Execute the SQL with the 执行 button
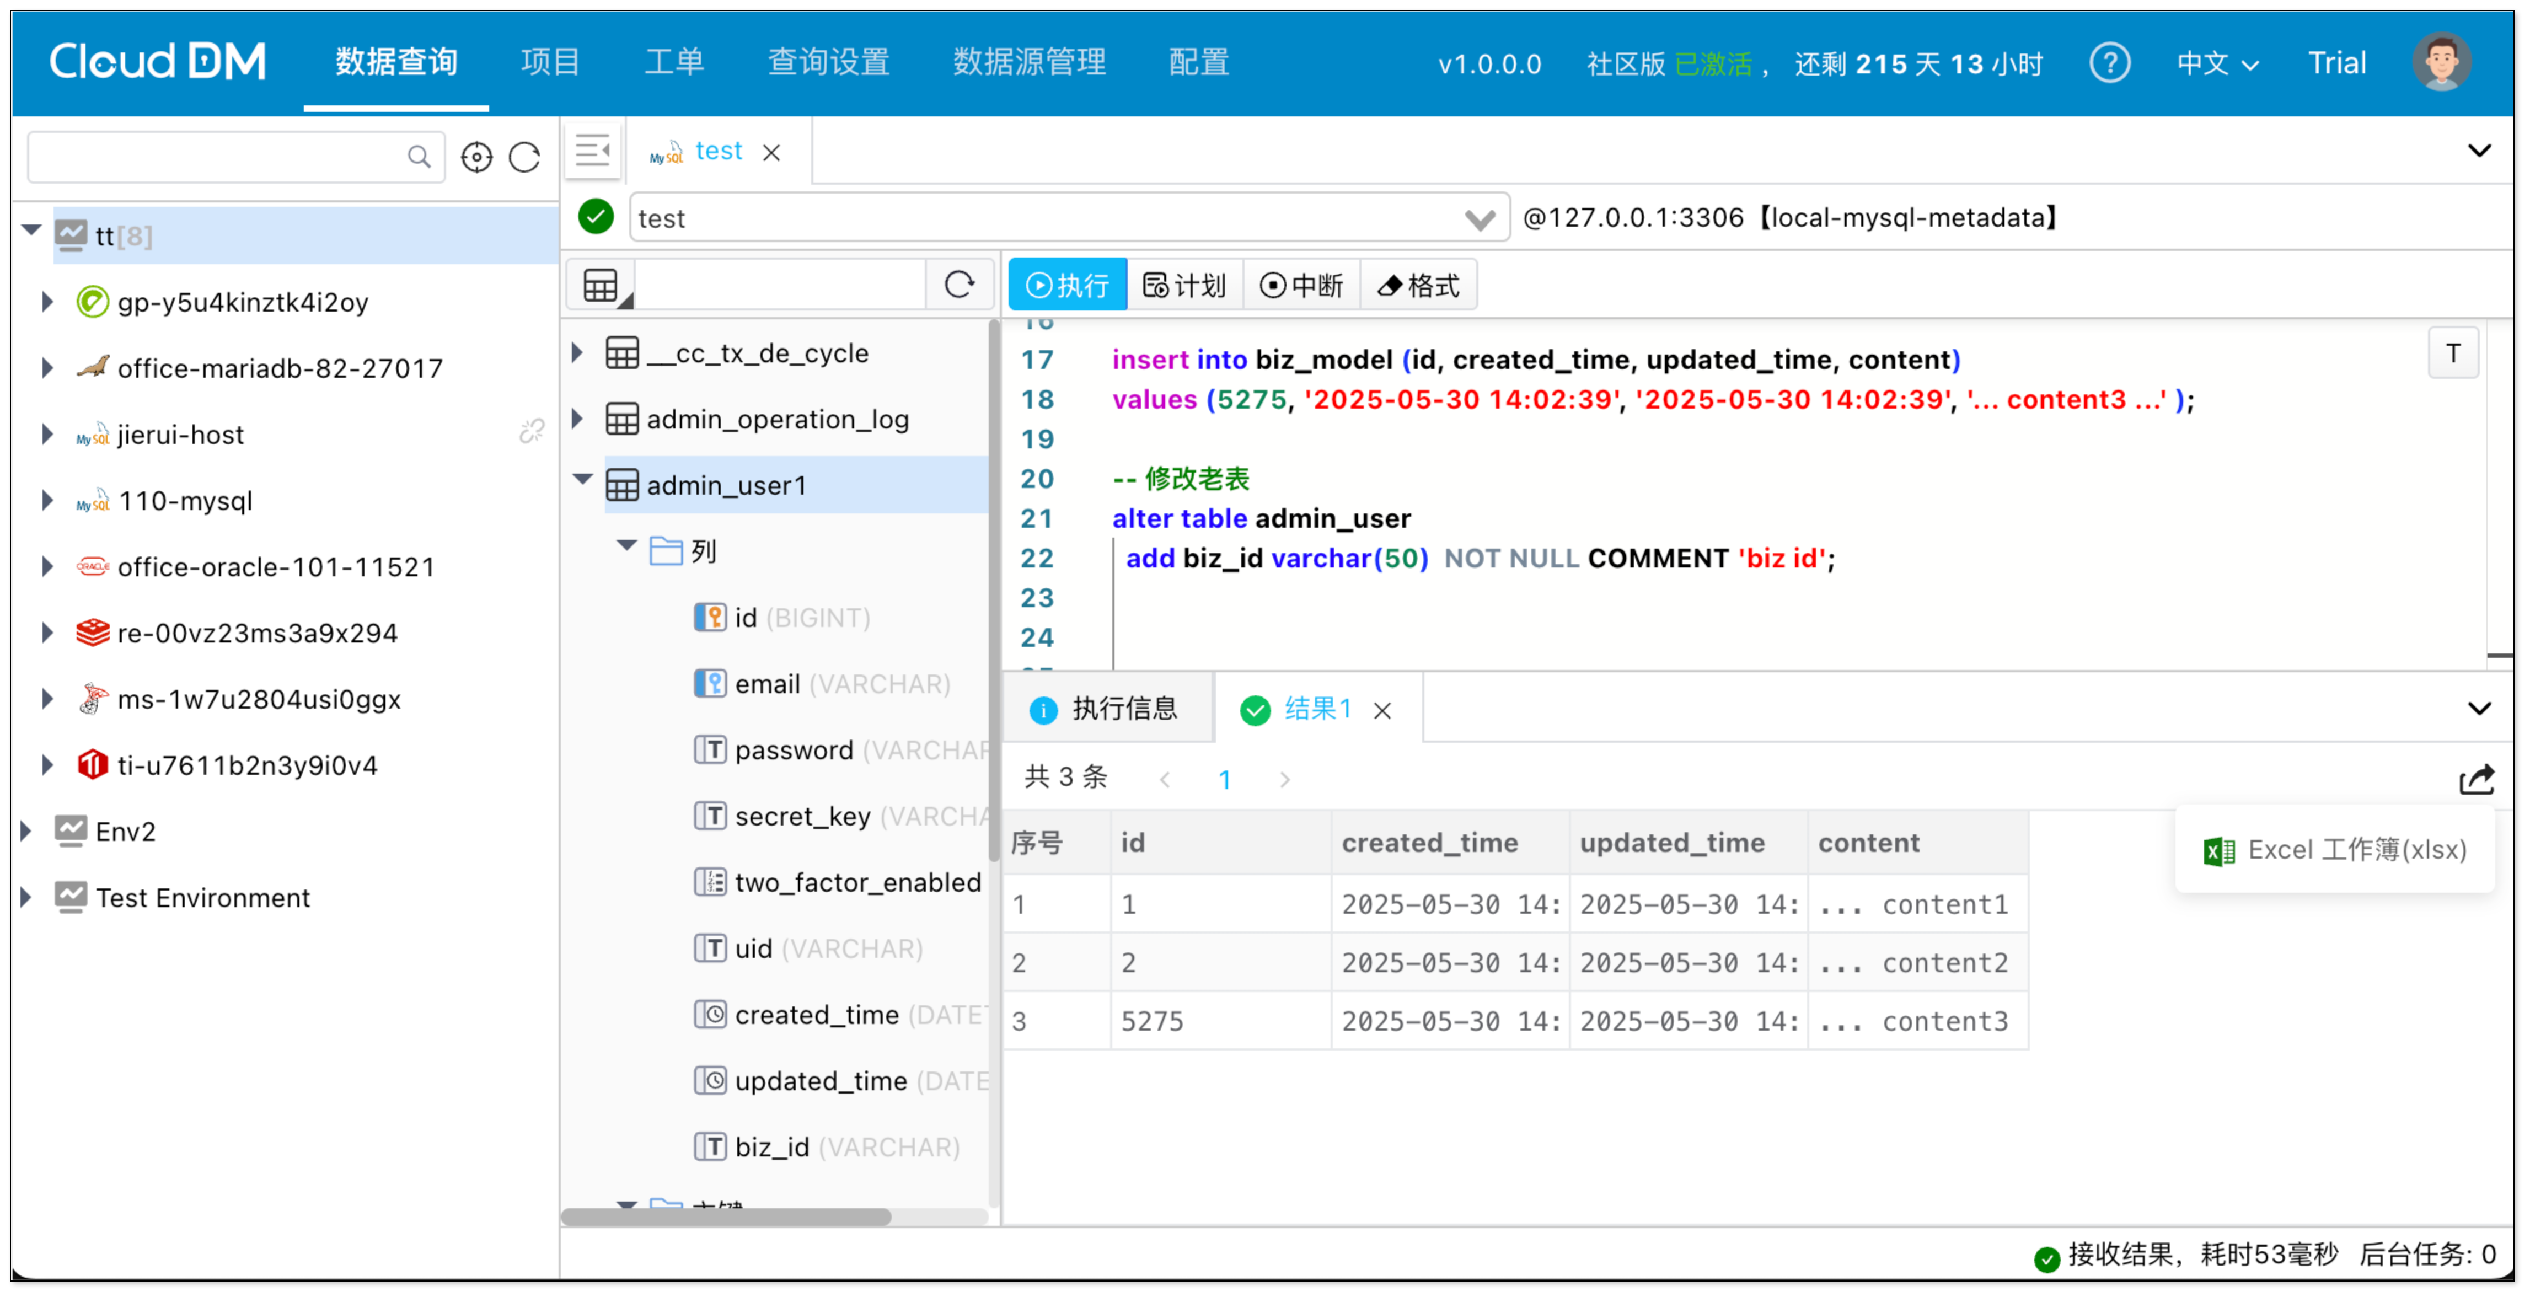Screen dimensions: 2530x1297 coord(1068,284)
